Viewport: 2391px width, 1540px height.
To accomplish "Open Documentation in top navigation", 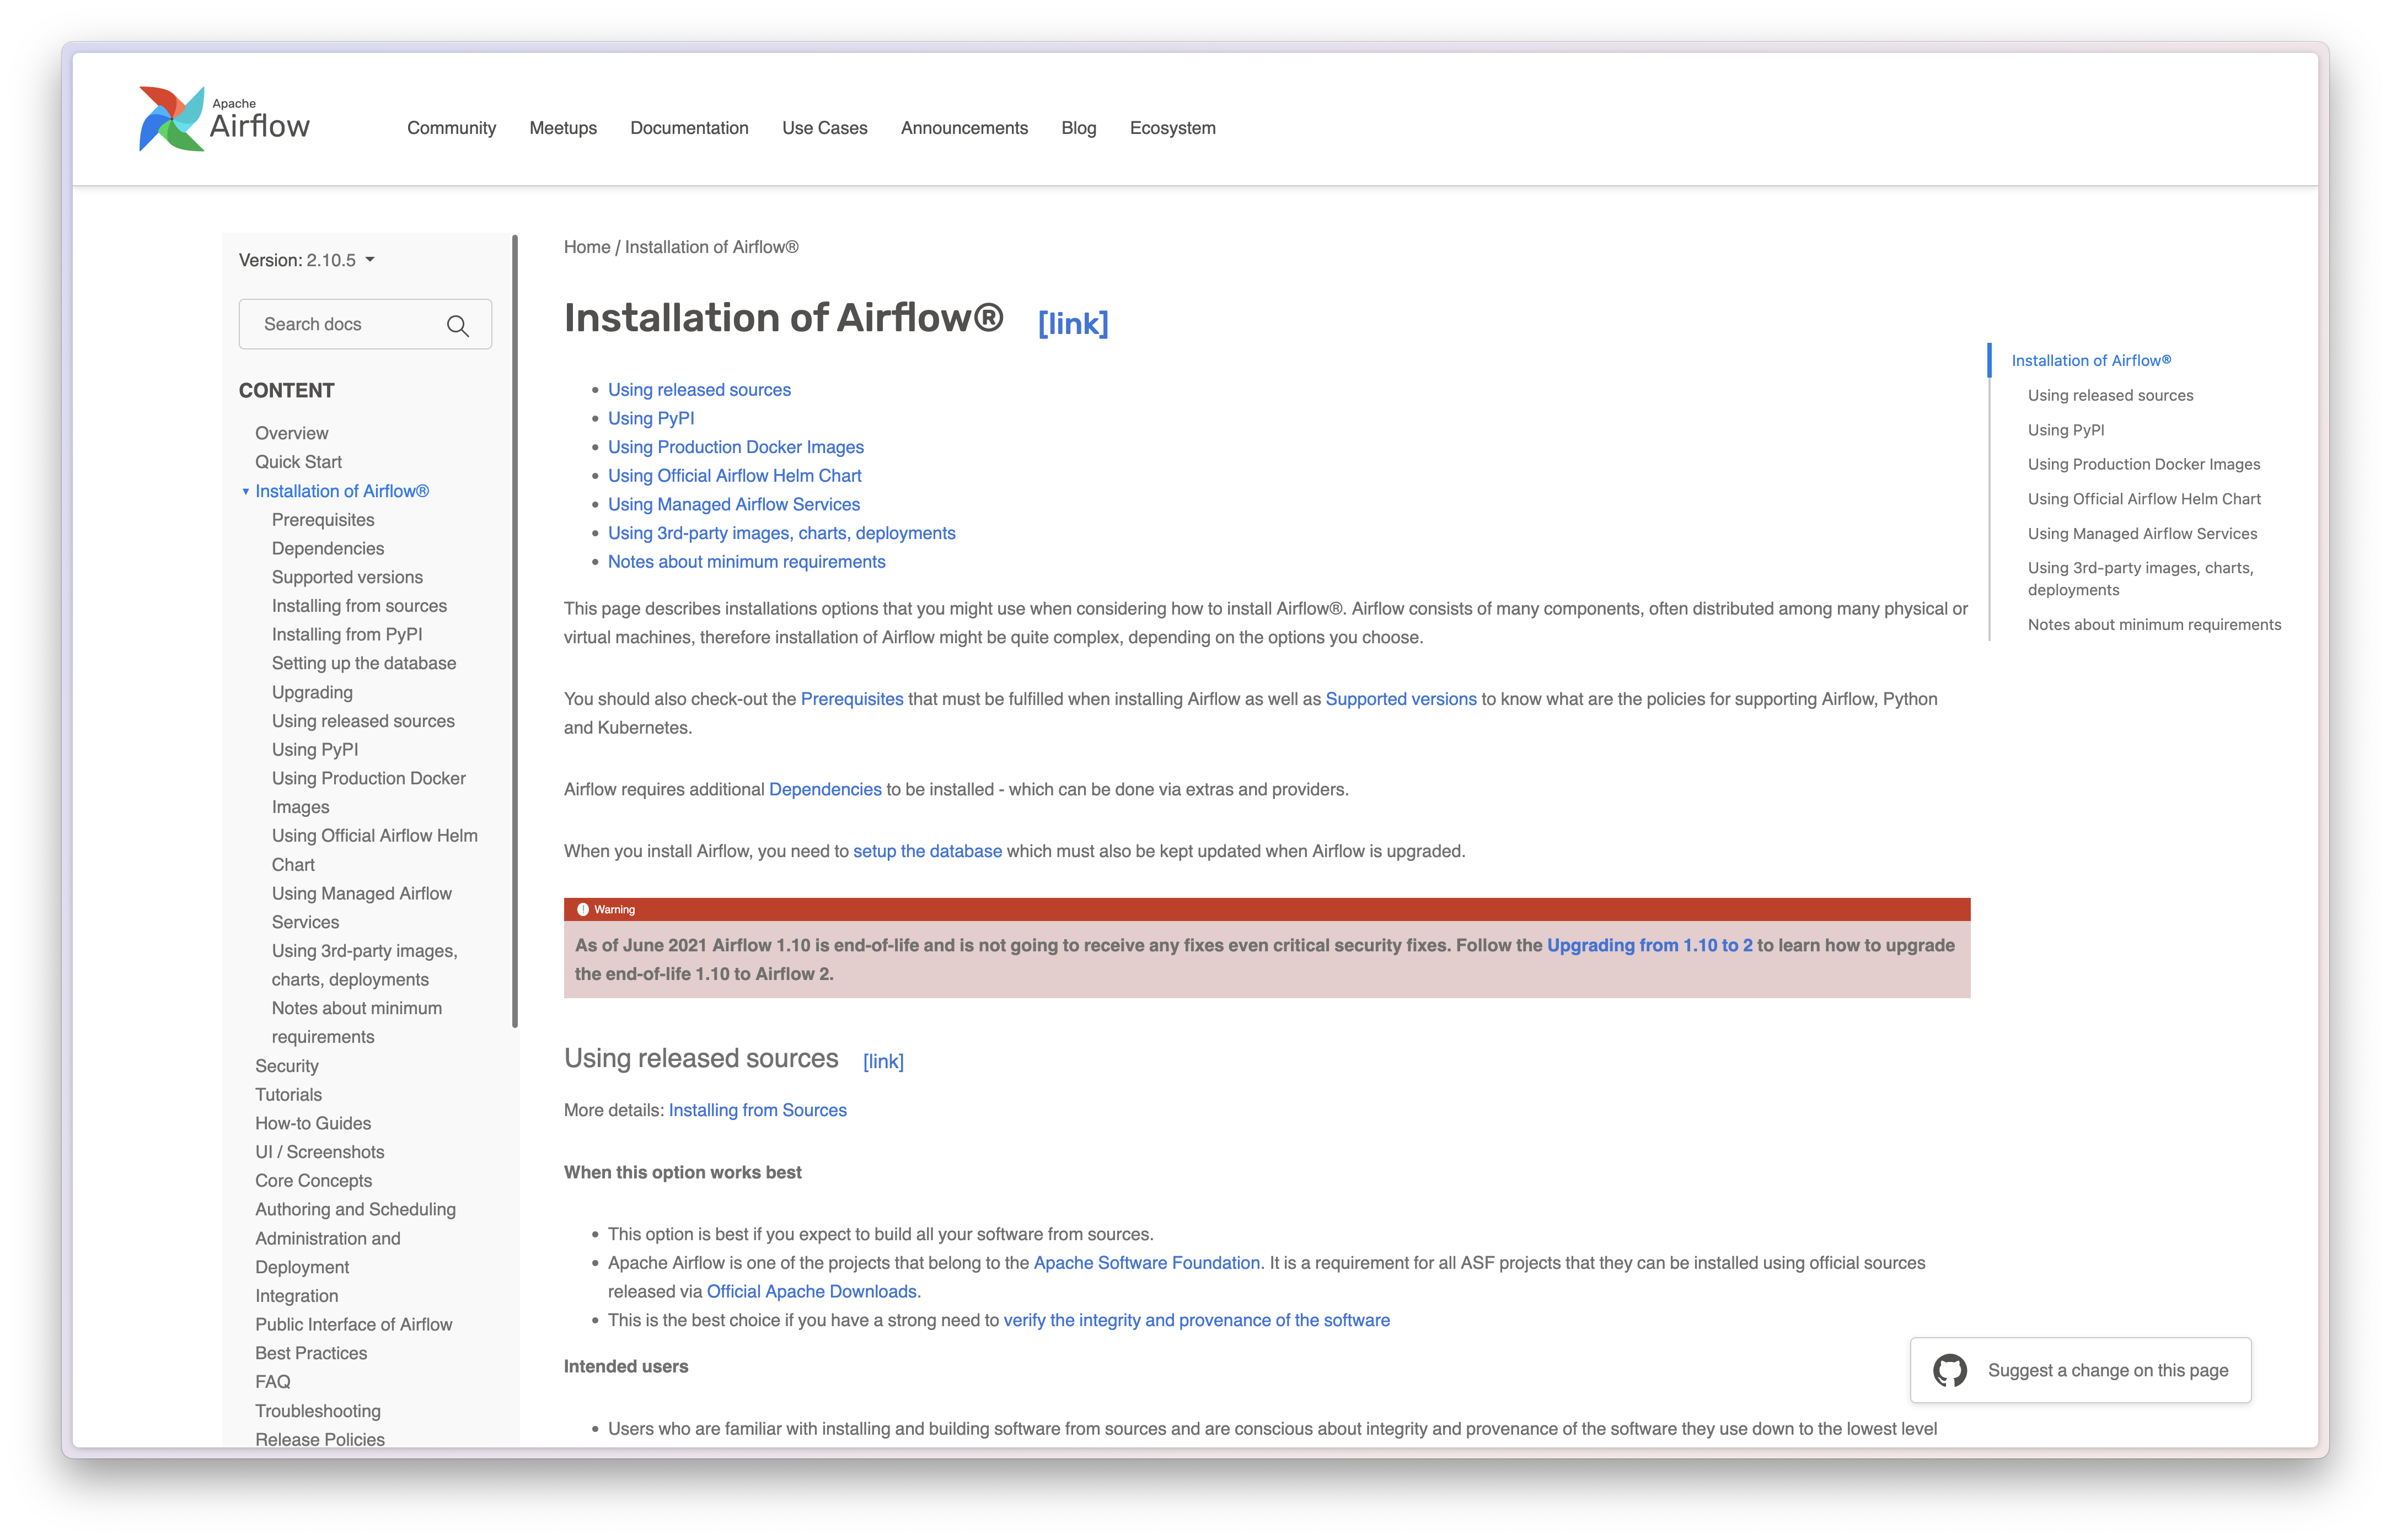I will tap(689, 128).
